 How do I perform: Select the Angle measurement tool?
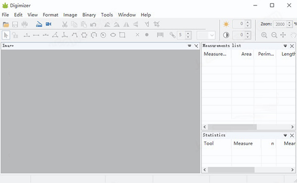coord(55,35)
